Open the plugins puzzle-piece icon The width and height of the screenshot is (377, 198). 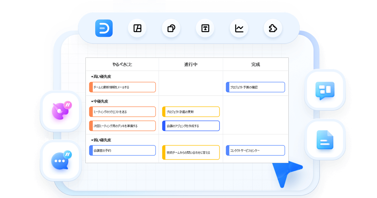tap(273, 28)
